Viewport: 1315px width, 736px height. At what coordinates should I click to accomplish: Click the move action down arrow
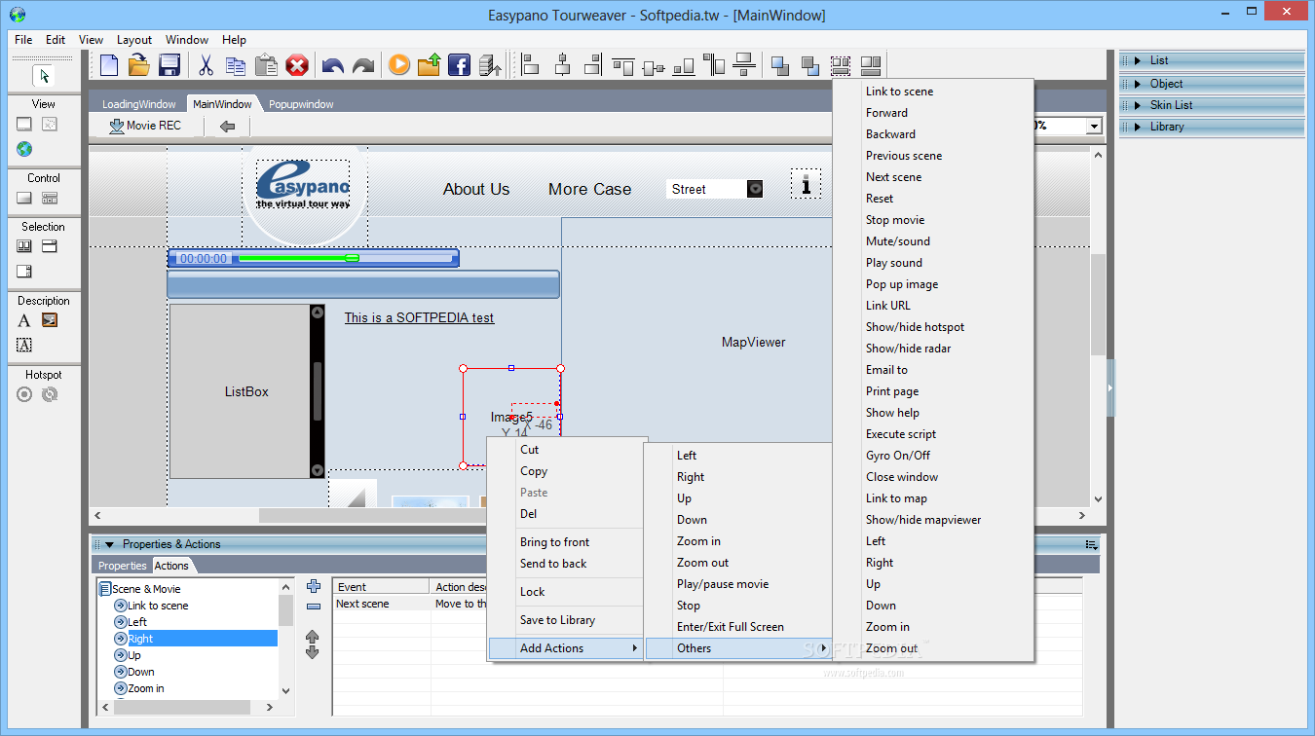[313, 652]
